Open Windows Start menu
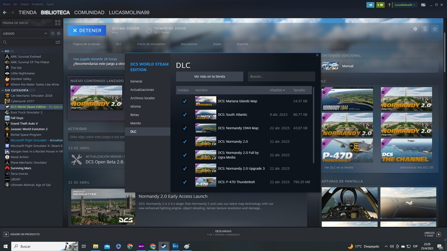 coord(5,246)
